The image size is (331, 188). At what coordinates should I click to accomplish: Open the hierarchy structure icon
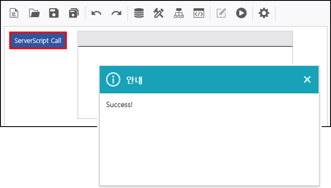pos(179,13)
